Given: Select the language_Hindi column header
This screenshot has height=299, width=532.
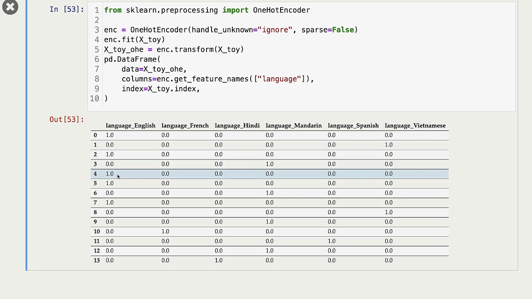Looking at the screenshot, I should 237,125.
